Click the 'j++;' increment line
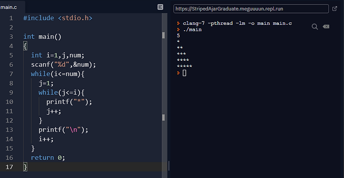344x178 pixels. tap(54, 111)
